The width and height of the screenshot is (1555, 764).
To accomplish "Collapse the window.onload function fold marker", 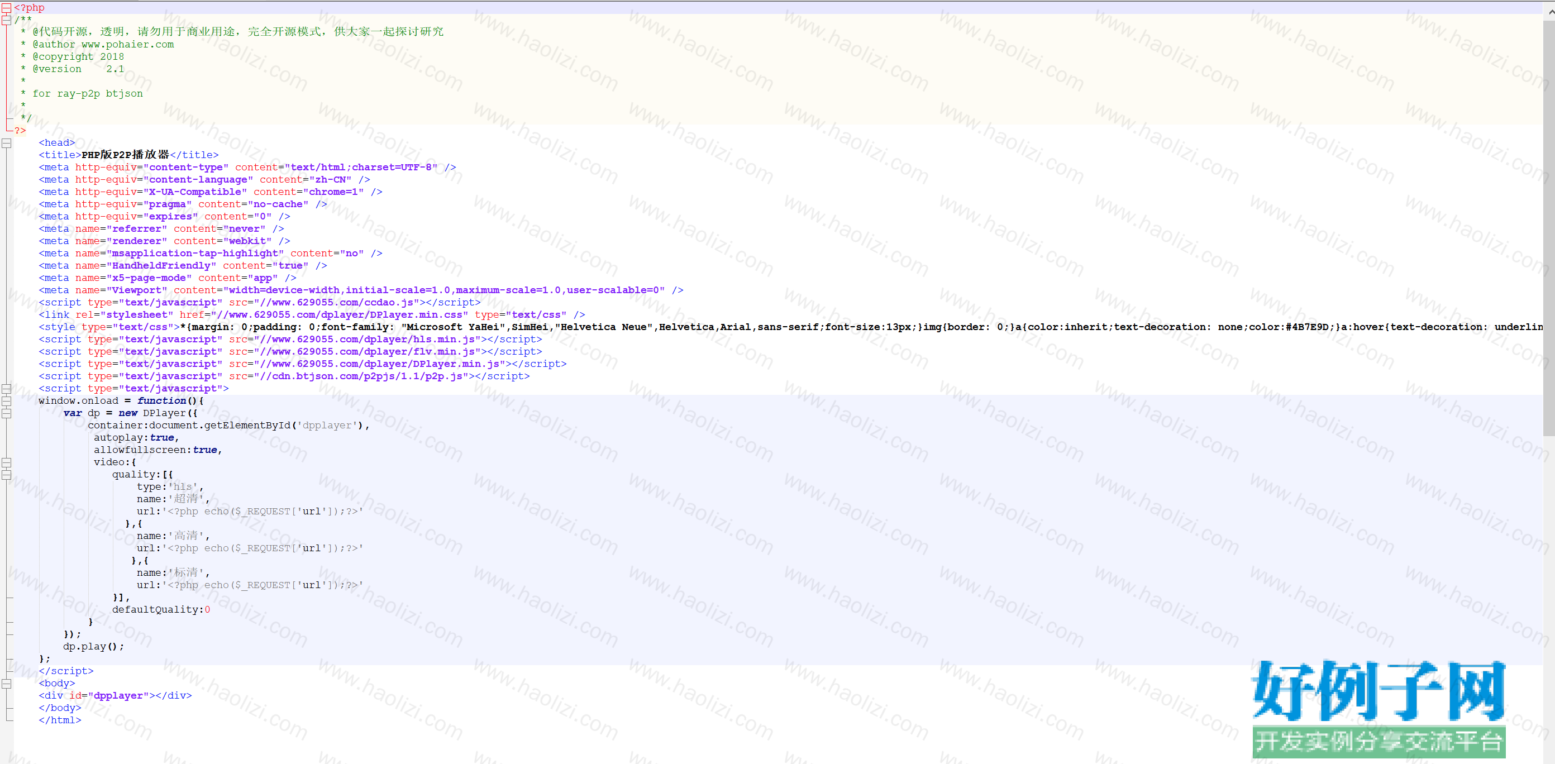I will (7, 400).
